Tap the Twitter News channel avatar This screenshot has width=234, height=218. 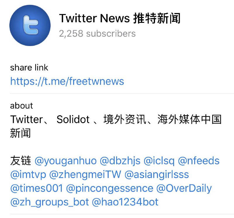click(x=30, y=25)
